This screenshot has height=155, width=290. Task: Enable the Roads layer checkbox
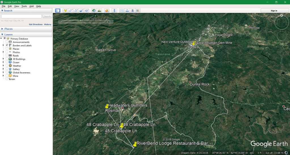pyautogui.click(x=7, y=56)
